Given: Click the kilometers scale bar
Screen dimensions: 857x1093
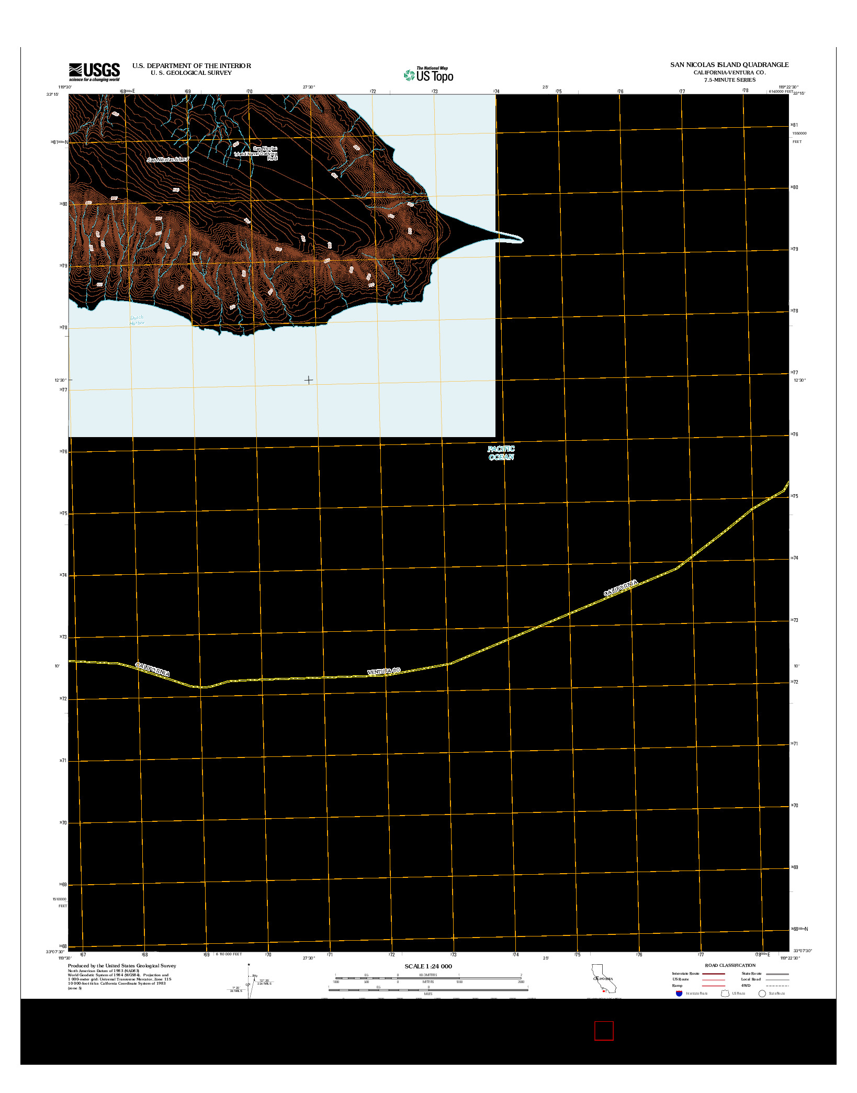Looking at the screenshot, I should click(428, 977).
